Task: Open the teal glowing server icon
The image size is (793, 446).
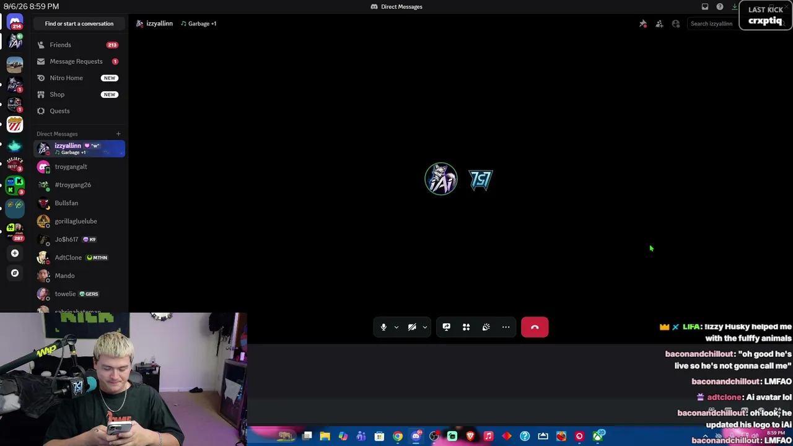Action: coord(15,146)
